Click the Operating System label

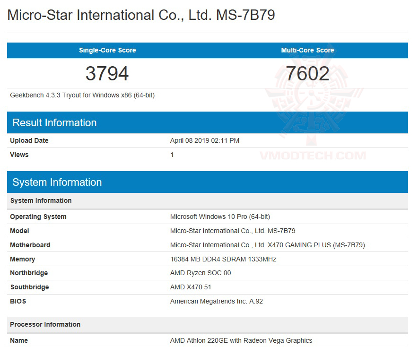pos(38,217)
